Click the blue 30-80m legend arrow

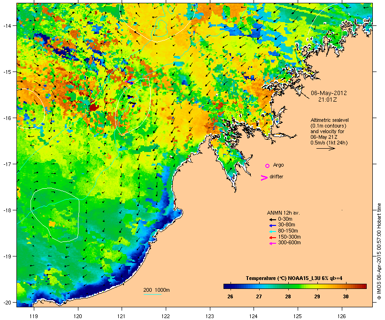tap(272, 225)
